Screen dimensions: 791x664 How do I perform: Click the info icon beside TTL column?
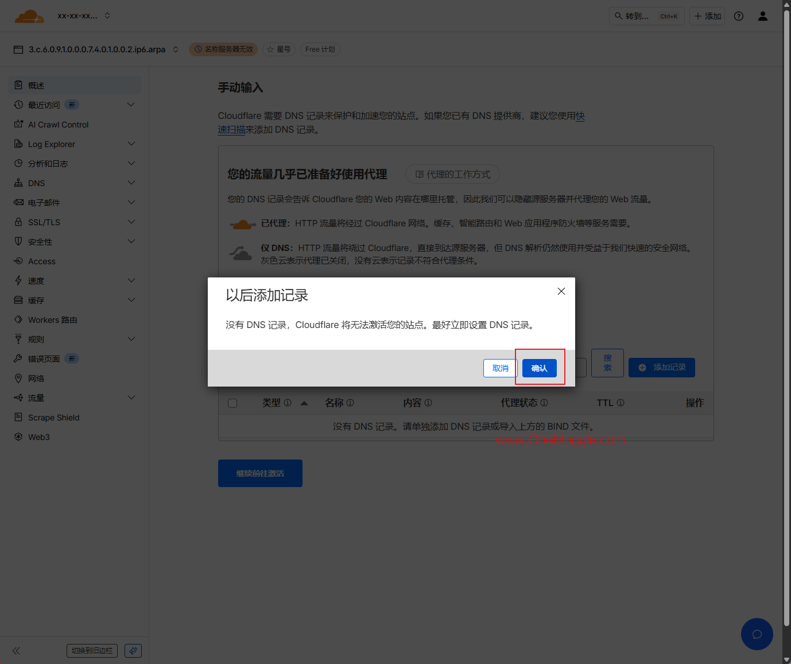coord(621,403)
